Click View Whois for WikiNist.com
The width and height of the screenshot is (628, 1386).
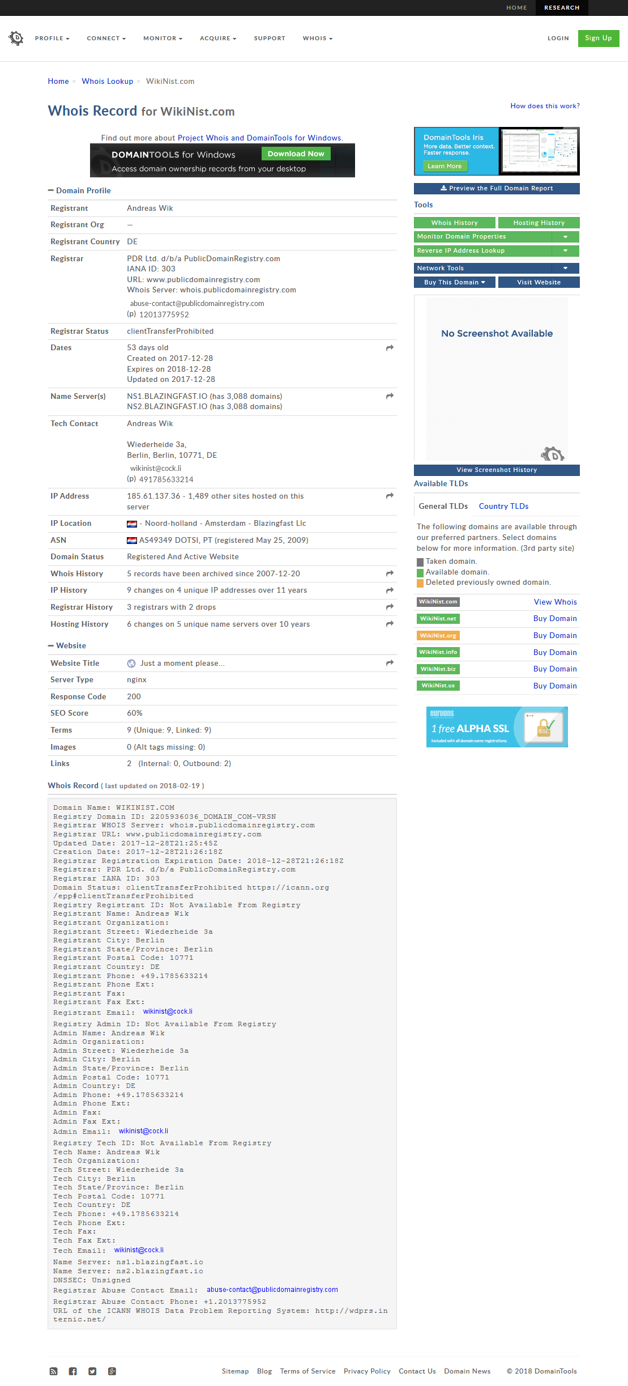tap(556, 602)
